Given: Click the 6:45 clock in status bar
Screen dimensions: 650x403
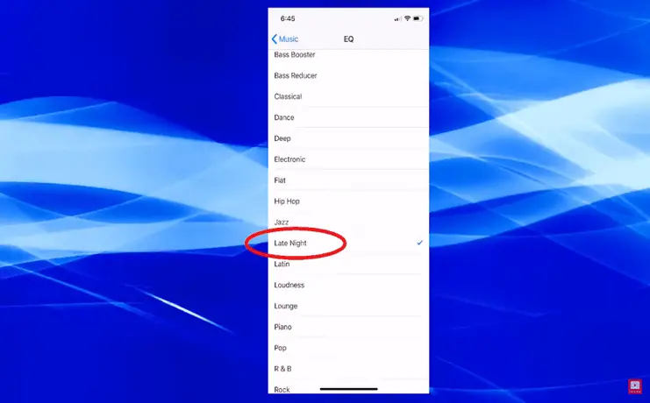Looking at the screenshot, I should coord(288,18).
